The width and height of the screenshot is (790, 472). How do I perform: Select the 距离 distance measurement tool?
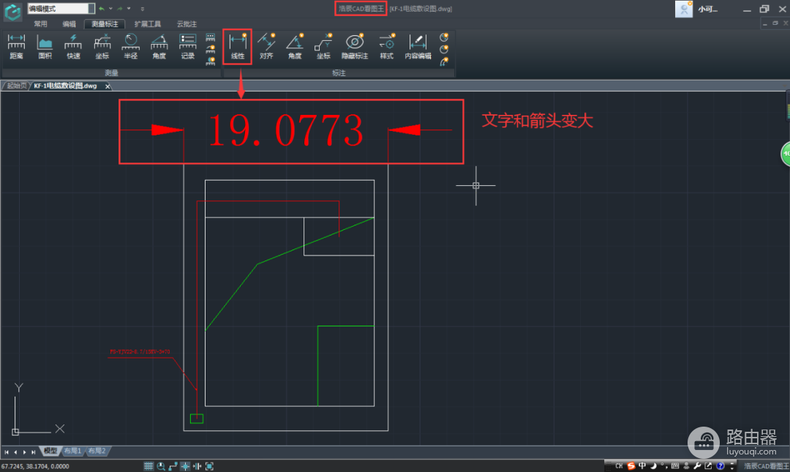point(16,47)
